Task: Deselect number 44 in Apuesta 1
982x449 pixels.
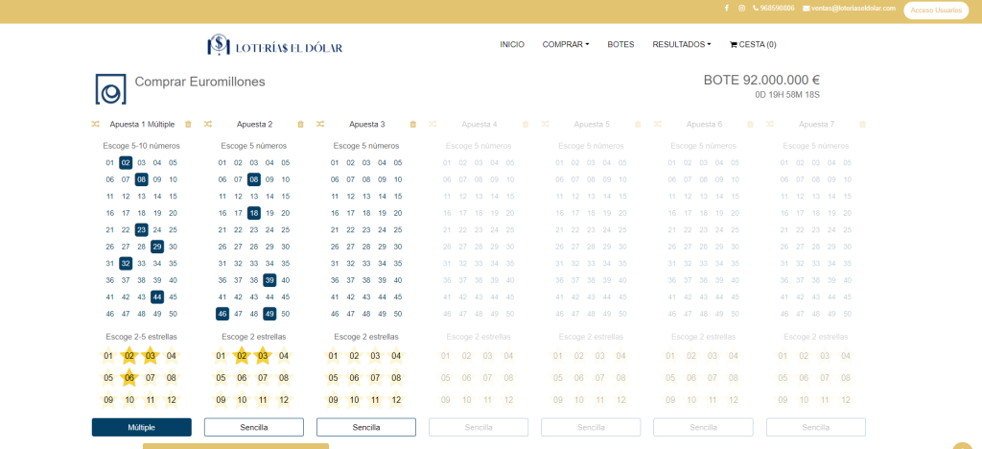Action: pos(157,296)
